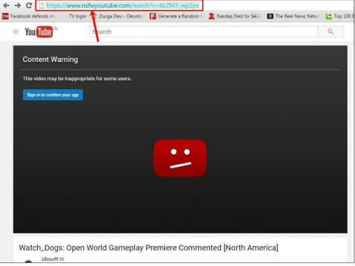Open the TV login bookmark

click(x=78, y=17)
